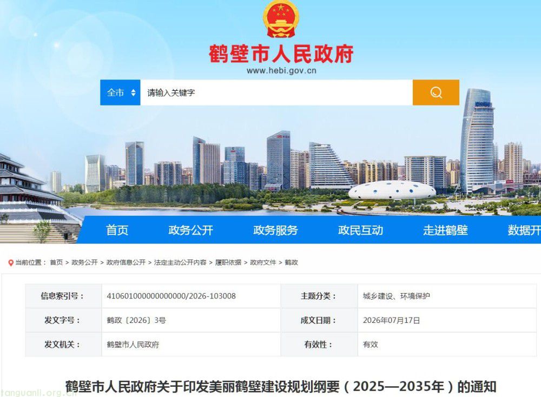Viewport: 541px width, 397px height.
Task: Go to 首页 in the breadcrumb
Action: tap(56, 262)
